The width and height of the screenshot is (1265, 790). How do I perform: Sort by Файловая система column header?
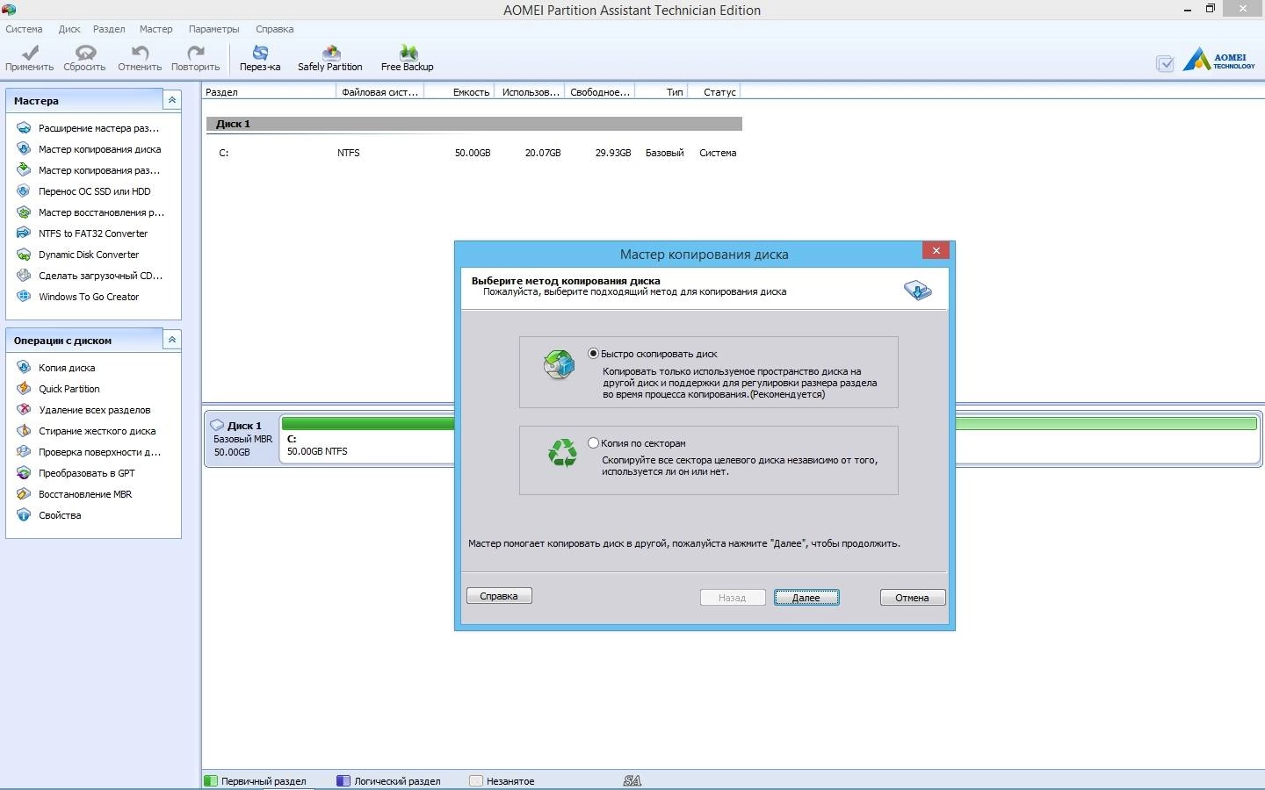point(379,91)
